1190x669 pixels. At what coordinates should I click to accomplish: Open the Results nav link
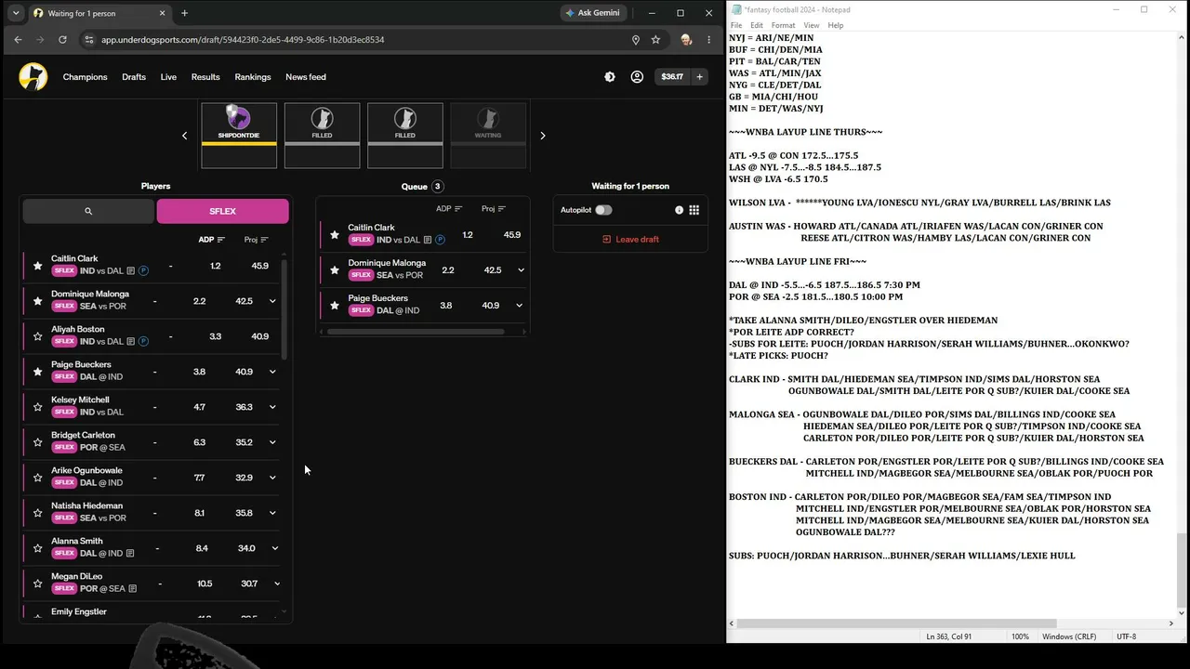pyautogui.click(x=205, y=77)
